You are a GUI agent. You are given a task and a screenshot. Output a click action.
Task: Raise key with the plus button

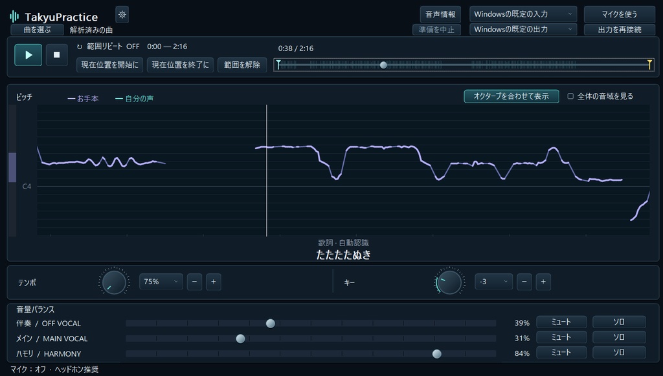pos(543,282)
